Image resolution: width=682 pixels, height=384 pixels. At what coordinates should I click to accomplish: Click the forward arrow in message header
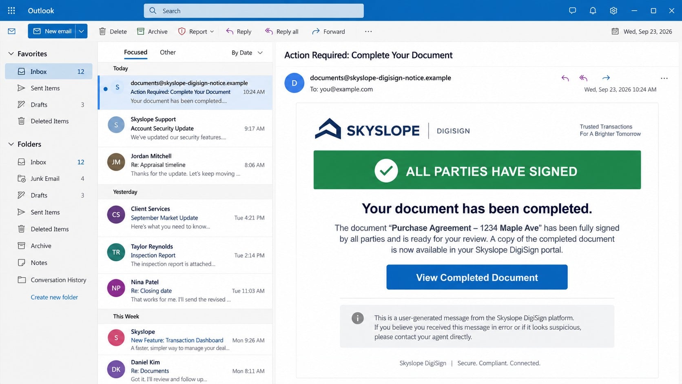click(x=606, y=78)
